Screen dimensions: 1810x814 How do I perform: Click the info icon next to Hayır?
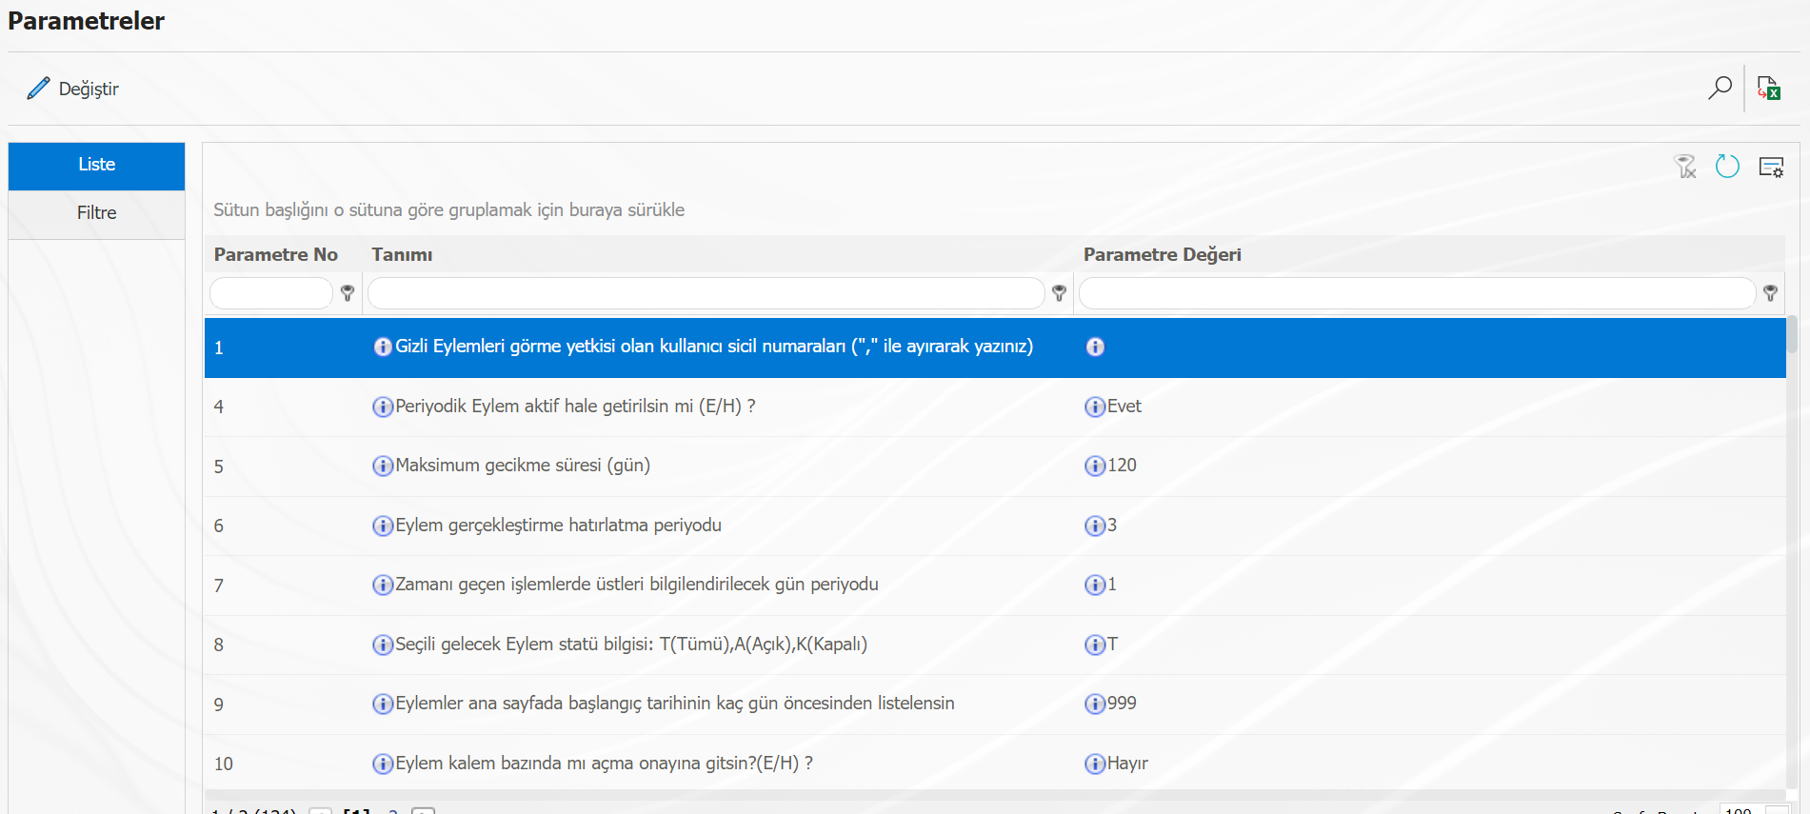pyautogui.click(x=1095, y=764)
